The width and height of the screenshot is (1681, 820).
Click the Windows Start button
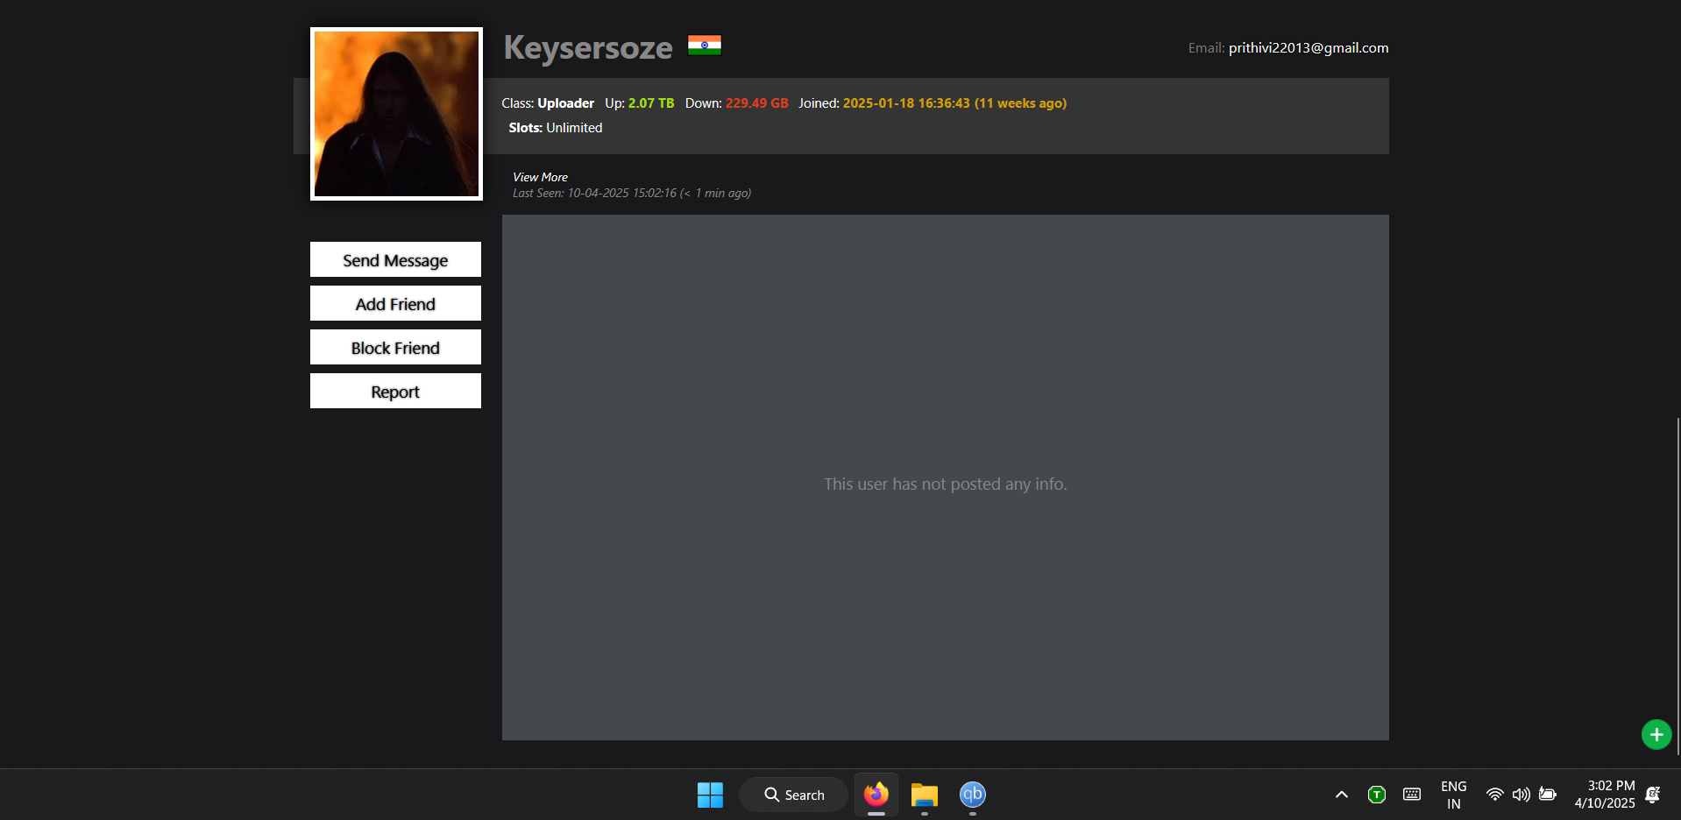click(x=710, y=795)
